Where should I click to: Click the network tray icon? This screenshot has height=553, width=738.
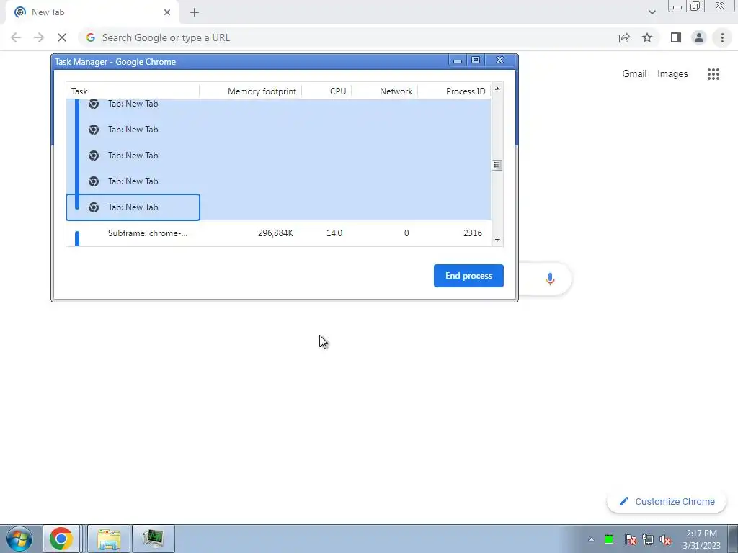pyautogui.click(x=648, y=539)
